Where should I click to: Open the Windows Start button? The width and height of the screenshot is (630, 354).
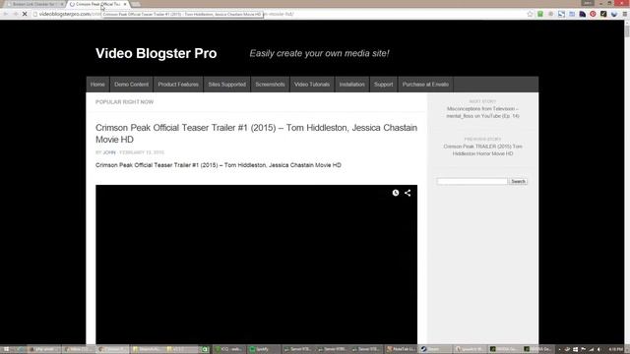pos(6,349)
